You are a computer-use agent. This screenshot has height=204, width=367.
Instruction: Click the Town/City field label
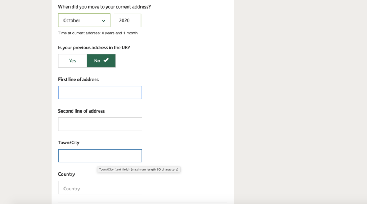tap(68, 143)
